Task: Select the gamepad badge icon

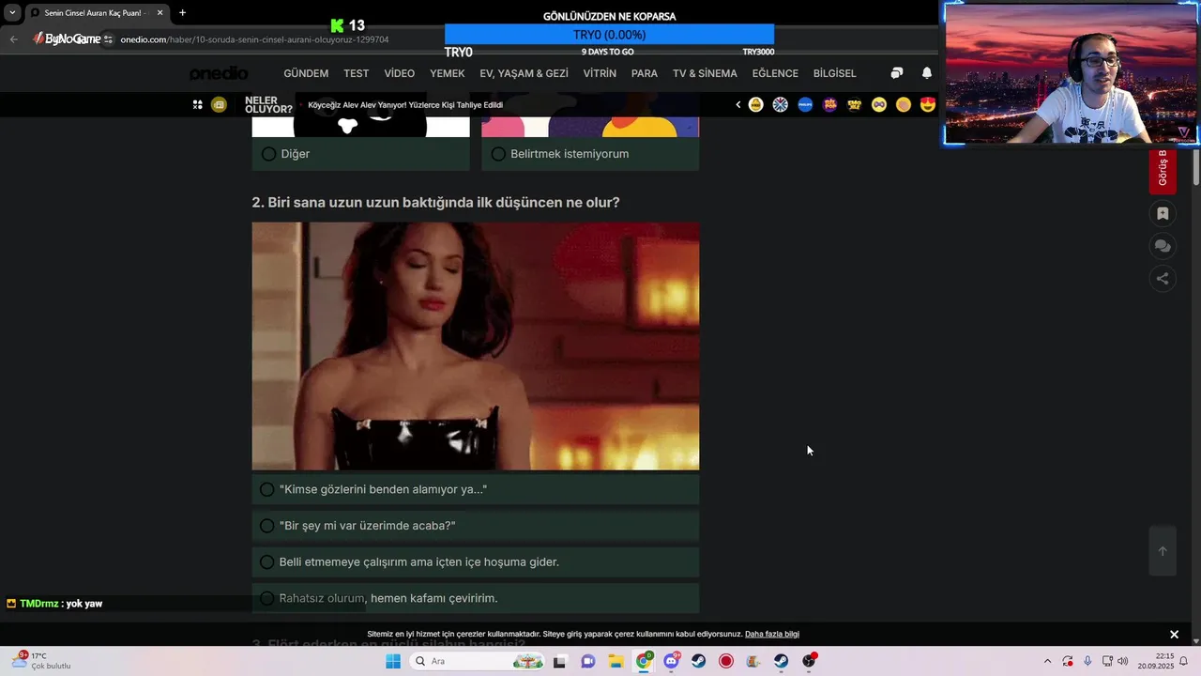Action: pos(879,105)
